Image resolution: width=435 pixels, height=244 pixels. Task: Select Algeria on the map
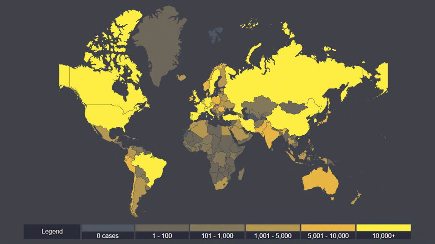(199, 128)
